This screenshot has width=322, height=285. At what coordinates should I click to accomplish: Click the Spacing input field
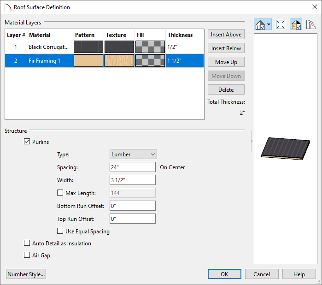click(x=133, y=167)
